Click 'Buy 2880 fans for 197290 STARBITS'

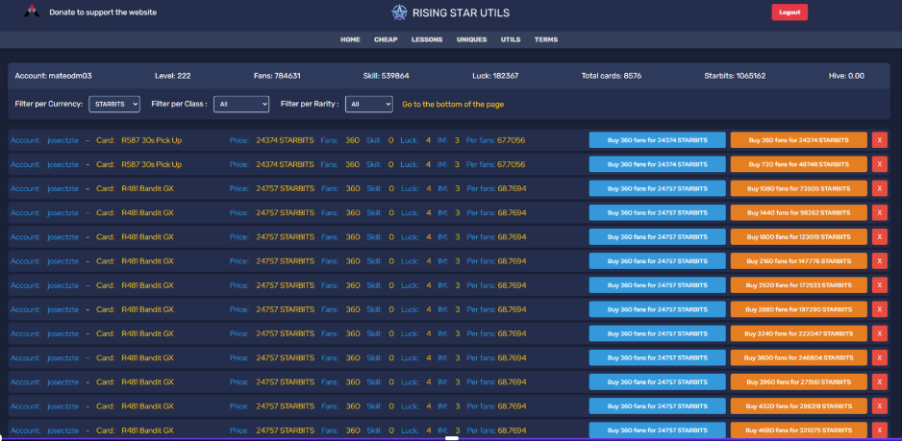tap(798, 309)
